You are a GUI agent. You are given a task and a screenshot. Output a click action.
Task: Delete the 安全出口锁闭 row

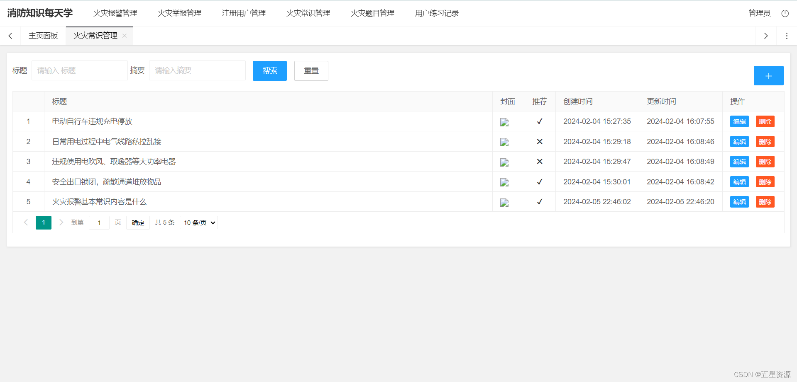click(x=765, y=182)
